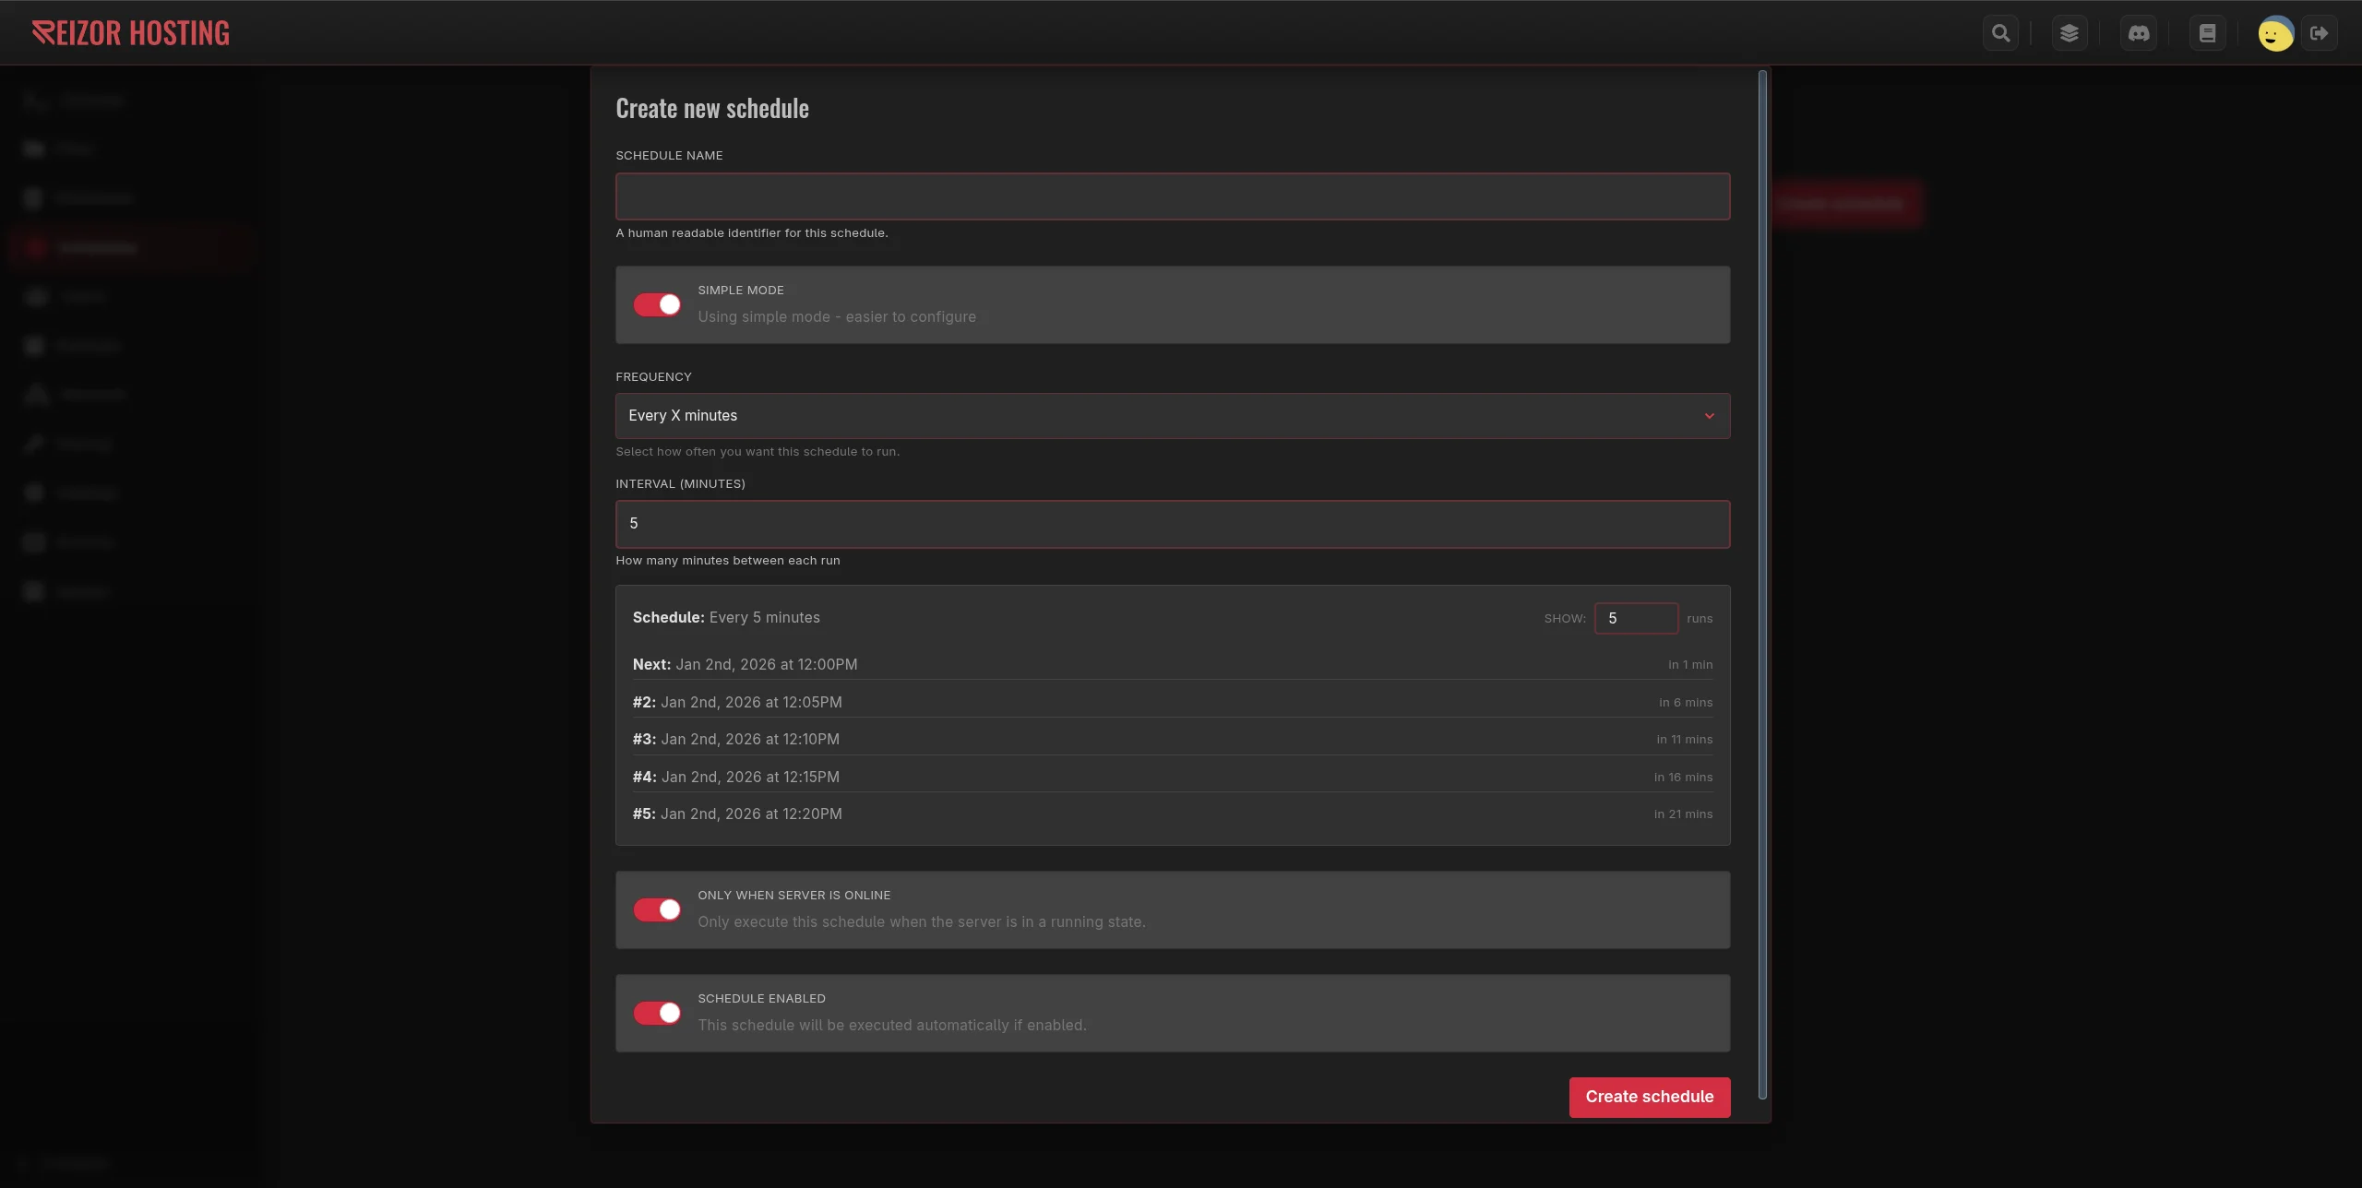This screenshot has height=1188, width=2362.
Task: Click the yellow smiley user avatar
Action: pyautogui.click(x=2275, y=34)
